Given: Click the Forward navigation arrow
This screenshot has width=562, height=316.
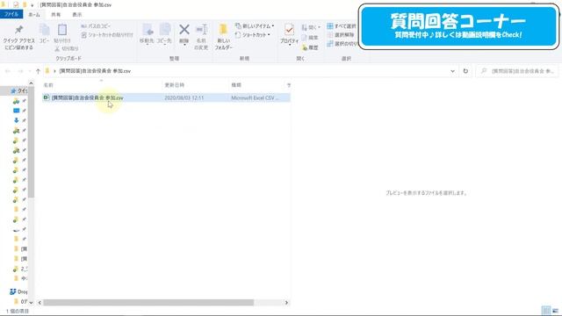Looking at the screenshot, I should click(x=20, y=71).
